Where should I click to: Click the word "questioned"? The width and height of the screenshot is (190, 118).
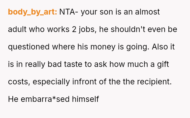[x=29, y=47]
